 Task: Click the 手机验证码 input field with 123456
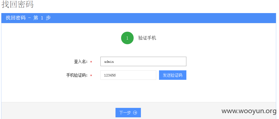click(128, 75)
